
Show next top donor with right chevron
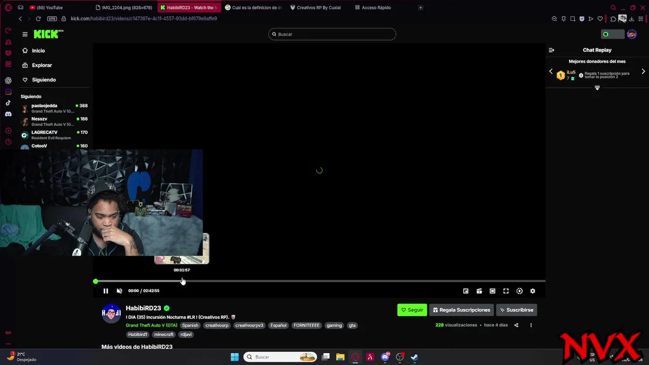coord(643,71)
